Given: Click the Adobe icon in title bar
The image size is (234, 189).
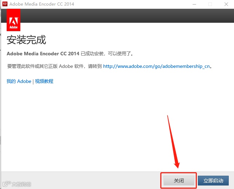Looking at the screenshot, I should (5, 4).
